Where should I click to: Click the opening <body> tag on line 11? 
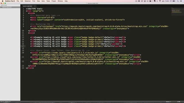click(x=31, y=33)
